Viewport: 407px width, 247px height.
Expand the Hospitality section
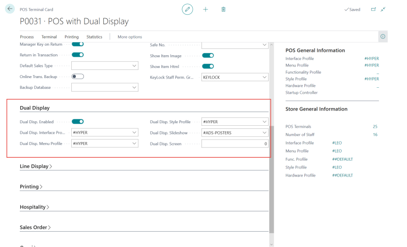(x=34, y=207)
